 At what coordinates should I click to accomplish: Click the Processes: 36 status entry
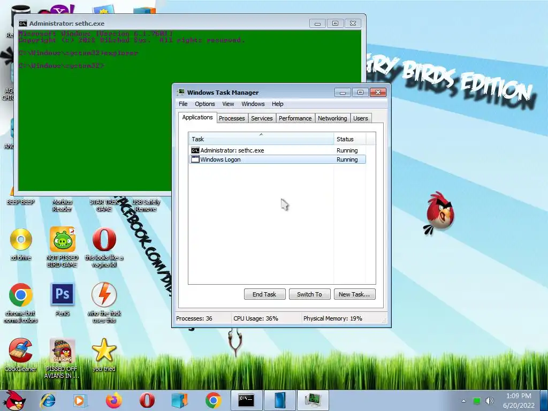[x=194, y=318]
